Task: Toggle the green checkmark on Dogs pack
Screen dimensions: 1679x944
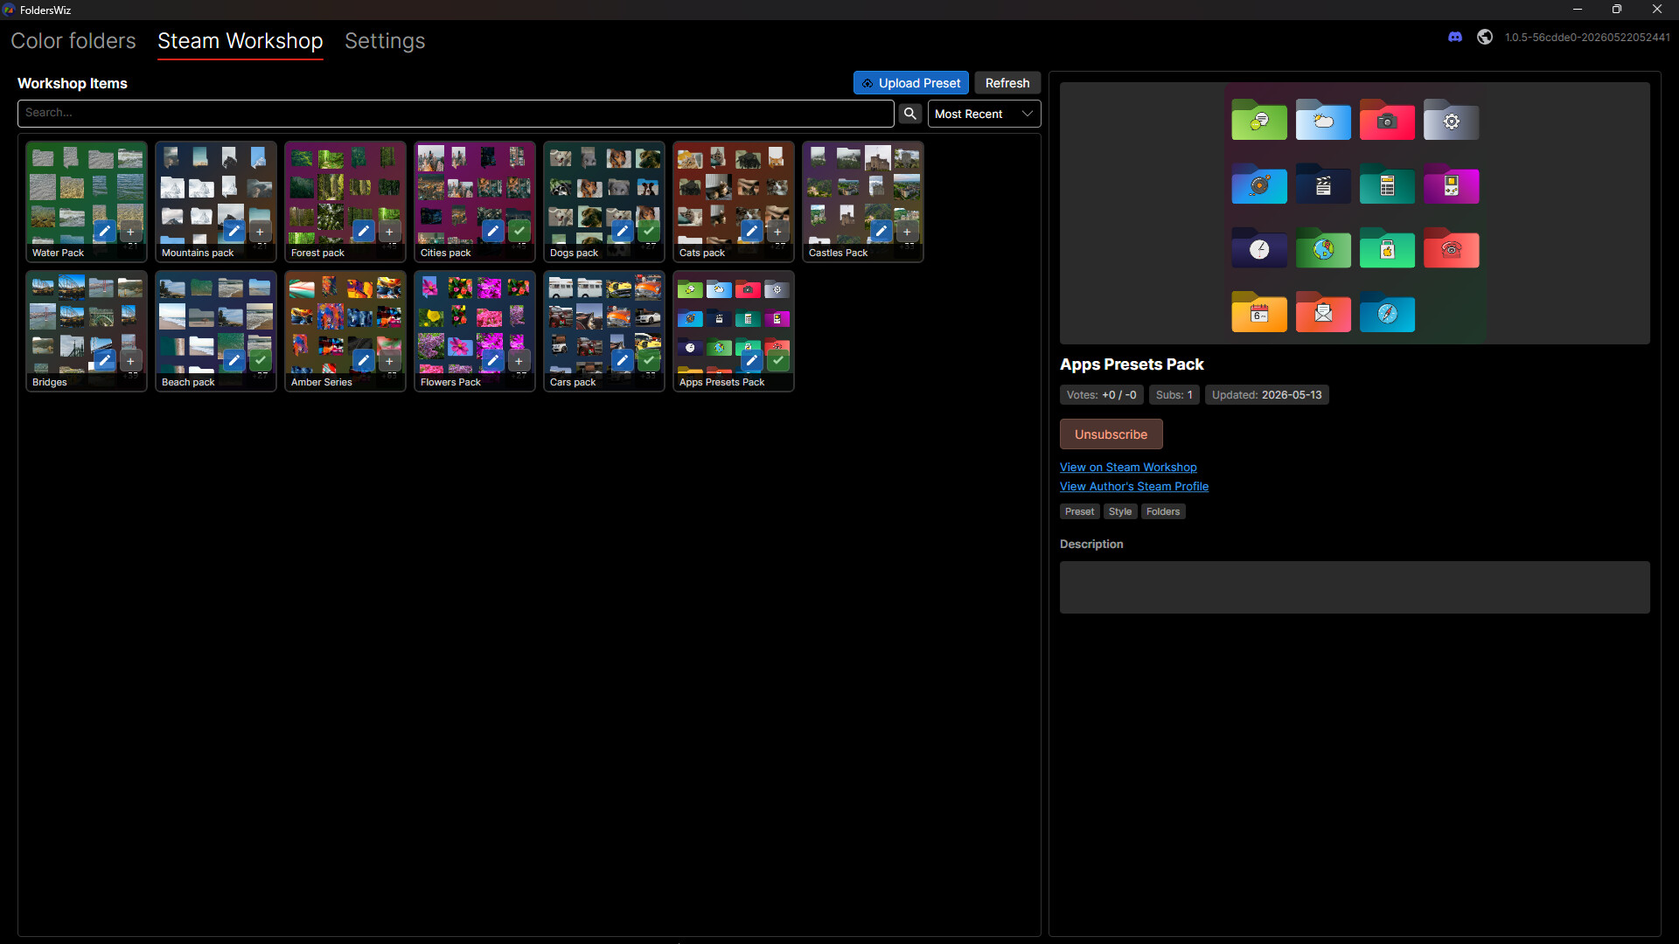Action: pyautogui.click(x=648, y=232)
